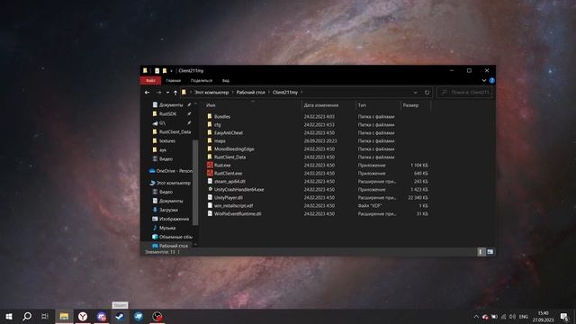Select the EasyAntiCheat folder
Image resolution: width=576 pixels, height=324 pixels.
click(x=228, y=132)
